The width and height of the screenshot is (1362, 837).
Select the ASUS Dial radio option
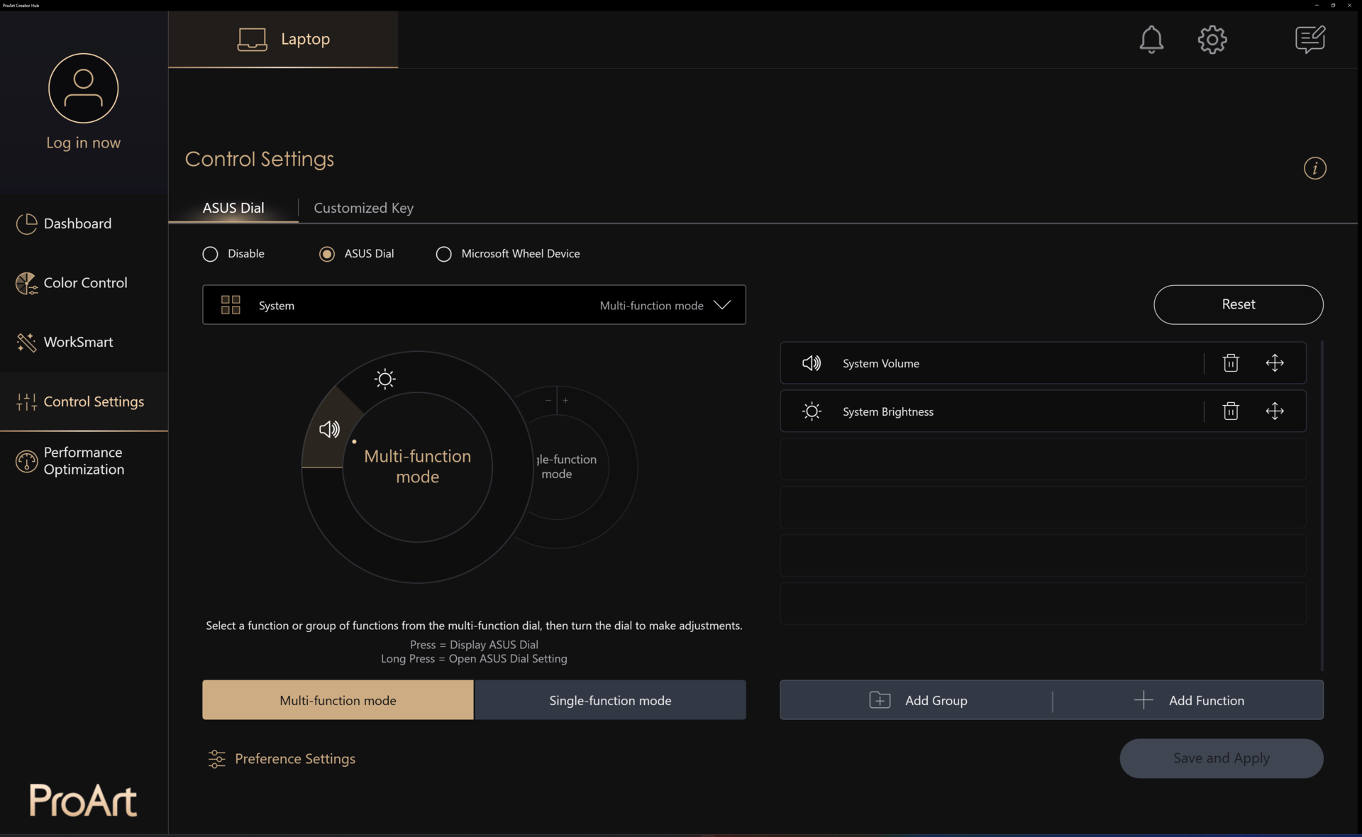(327, 254)
